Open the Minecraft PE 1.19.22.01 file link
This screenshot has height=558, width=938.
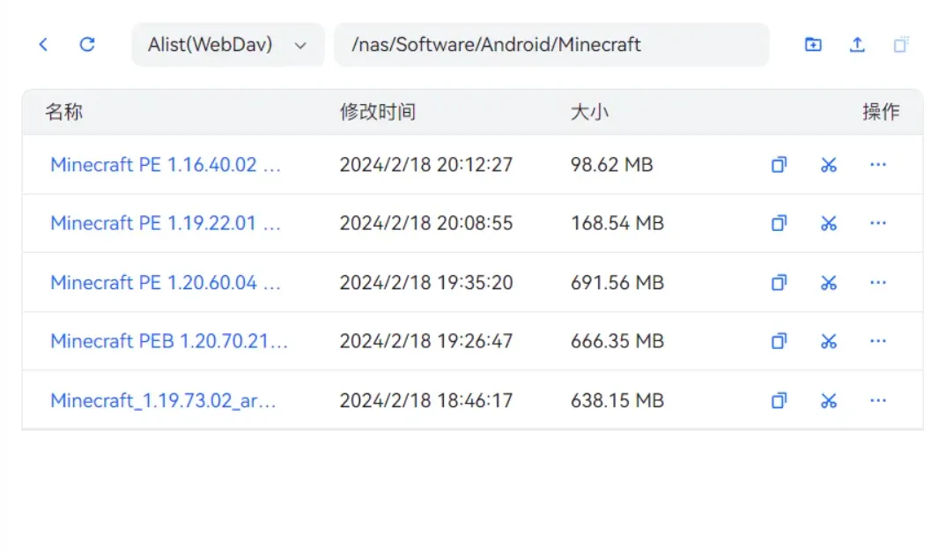click(x=166, y=224)
